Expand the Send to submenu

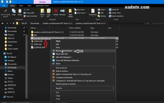tap(83, 88)
